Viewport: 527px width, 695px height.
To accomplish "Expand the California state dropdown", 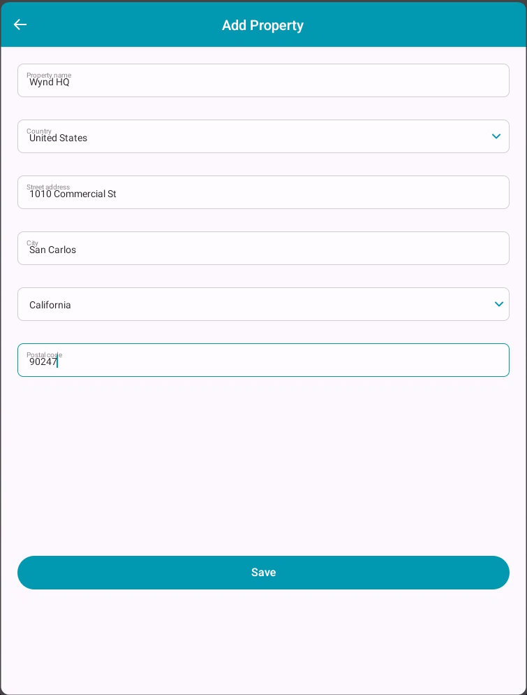I will [x=263, y=304].
